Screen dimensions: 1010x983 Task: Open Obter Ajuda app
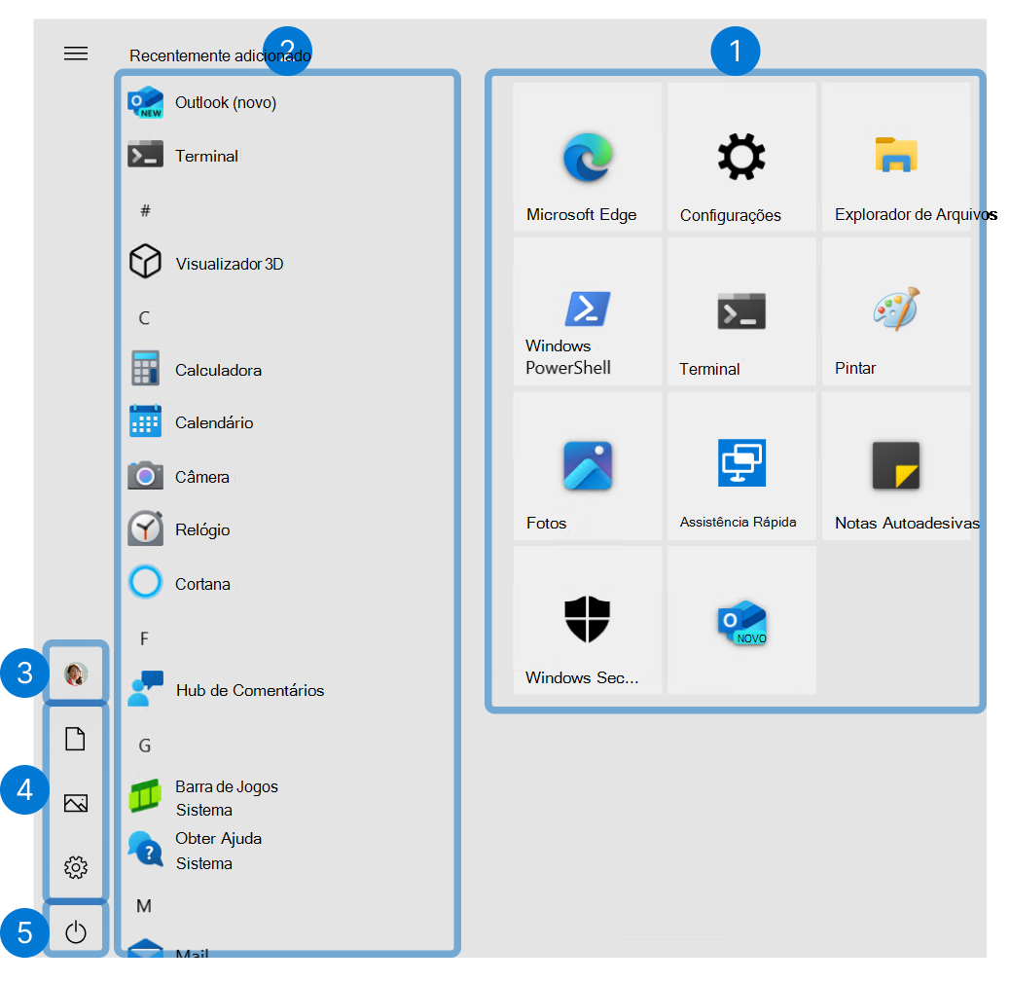196,851
